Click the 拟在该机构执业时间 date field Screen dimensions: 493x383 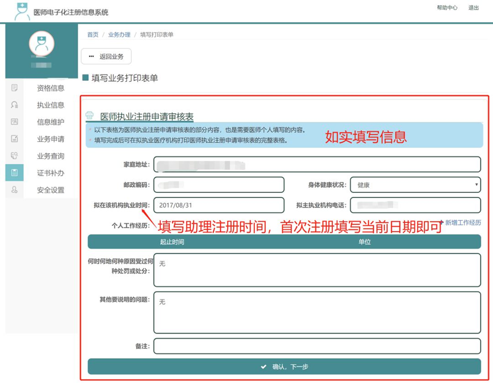coord(219,205)
